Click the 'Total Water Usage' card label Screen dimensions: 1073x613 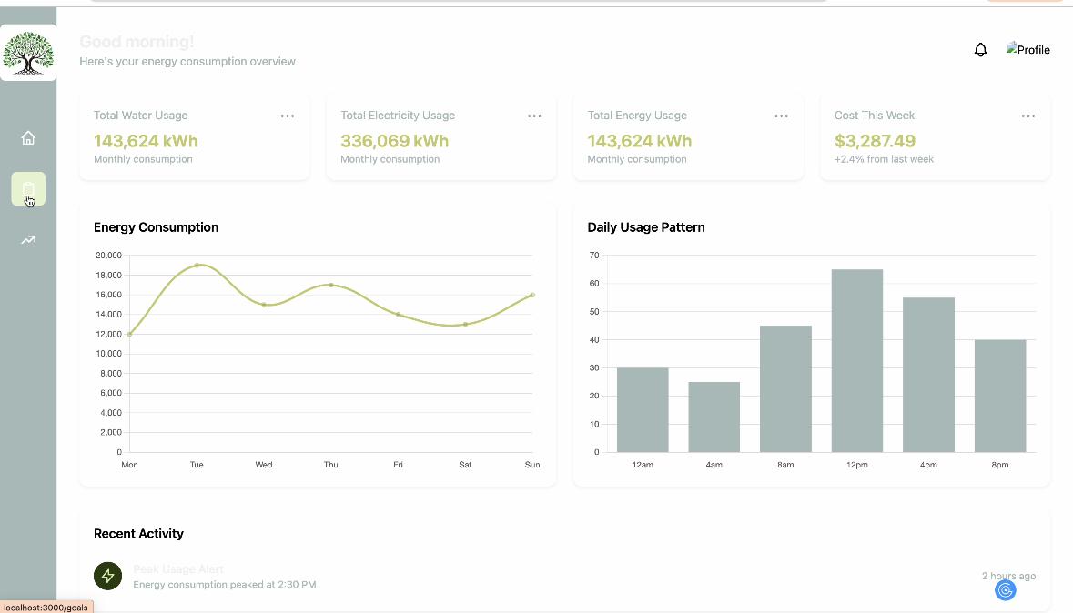click(140, 116)
